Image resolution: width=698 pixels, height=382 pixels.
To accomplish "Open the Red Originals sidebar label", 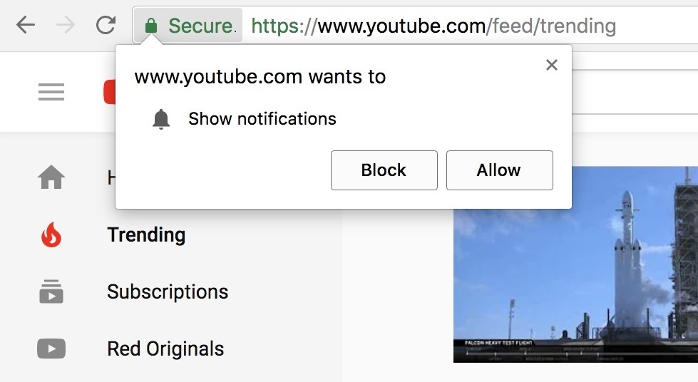I will click(165, 349).
